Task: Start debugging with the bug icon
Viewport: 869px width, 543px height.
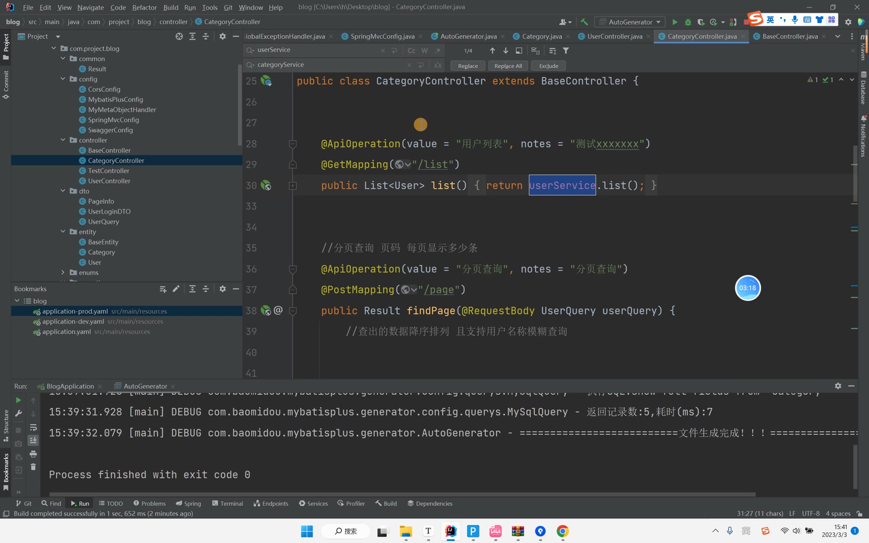Action: [x=688, y=22]
